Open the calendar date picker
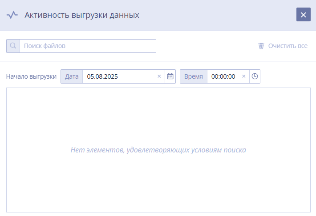Viewport: 316px width, 216px height. [170, 76]
